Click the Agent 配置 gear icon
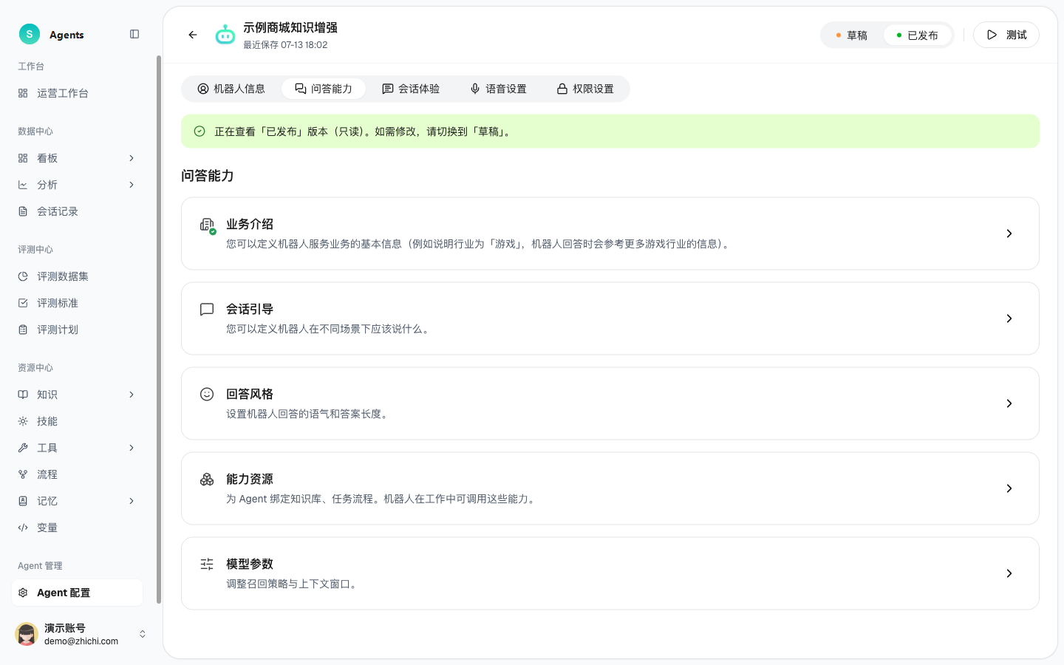 coord(23,593)
